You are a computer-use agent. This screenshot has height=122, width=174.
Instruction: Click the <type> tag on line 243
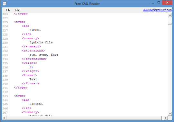(20, 96)
